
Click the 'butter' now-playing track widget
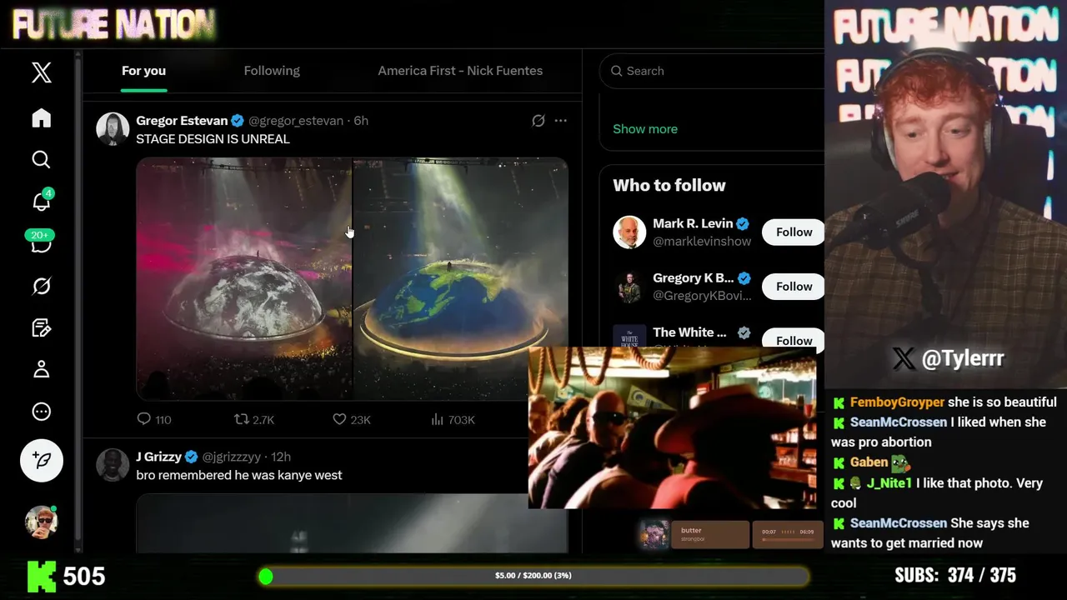point(710,535)
